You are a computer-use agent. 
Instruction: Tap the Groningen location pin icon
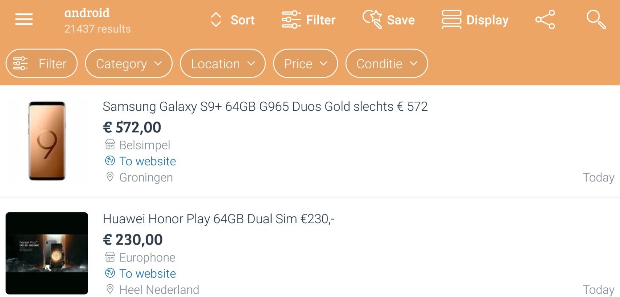(x=110, y=177)
